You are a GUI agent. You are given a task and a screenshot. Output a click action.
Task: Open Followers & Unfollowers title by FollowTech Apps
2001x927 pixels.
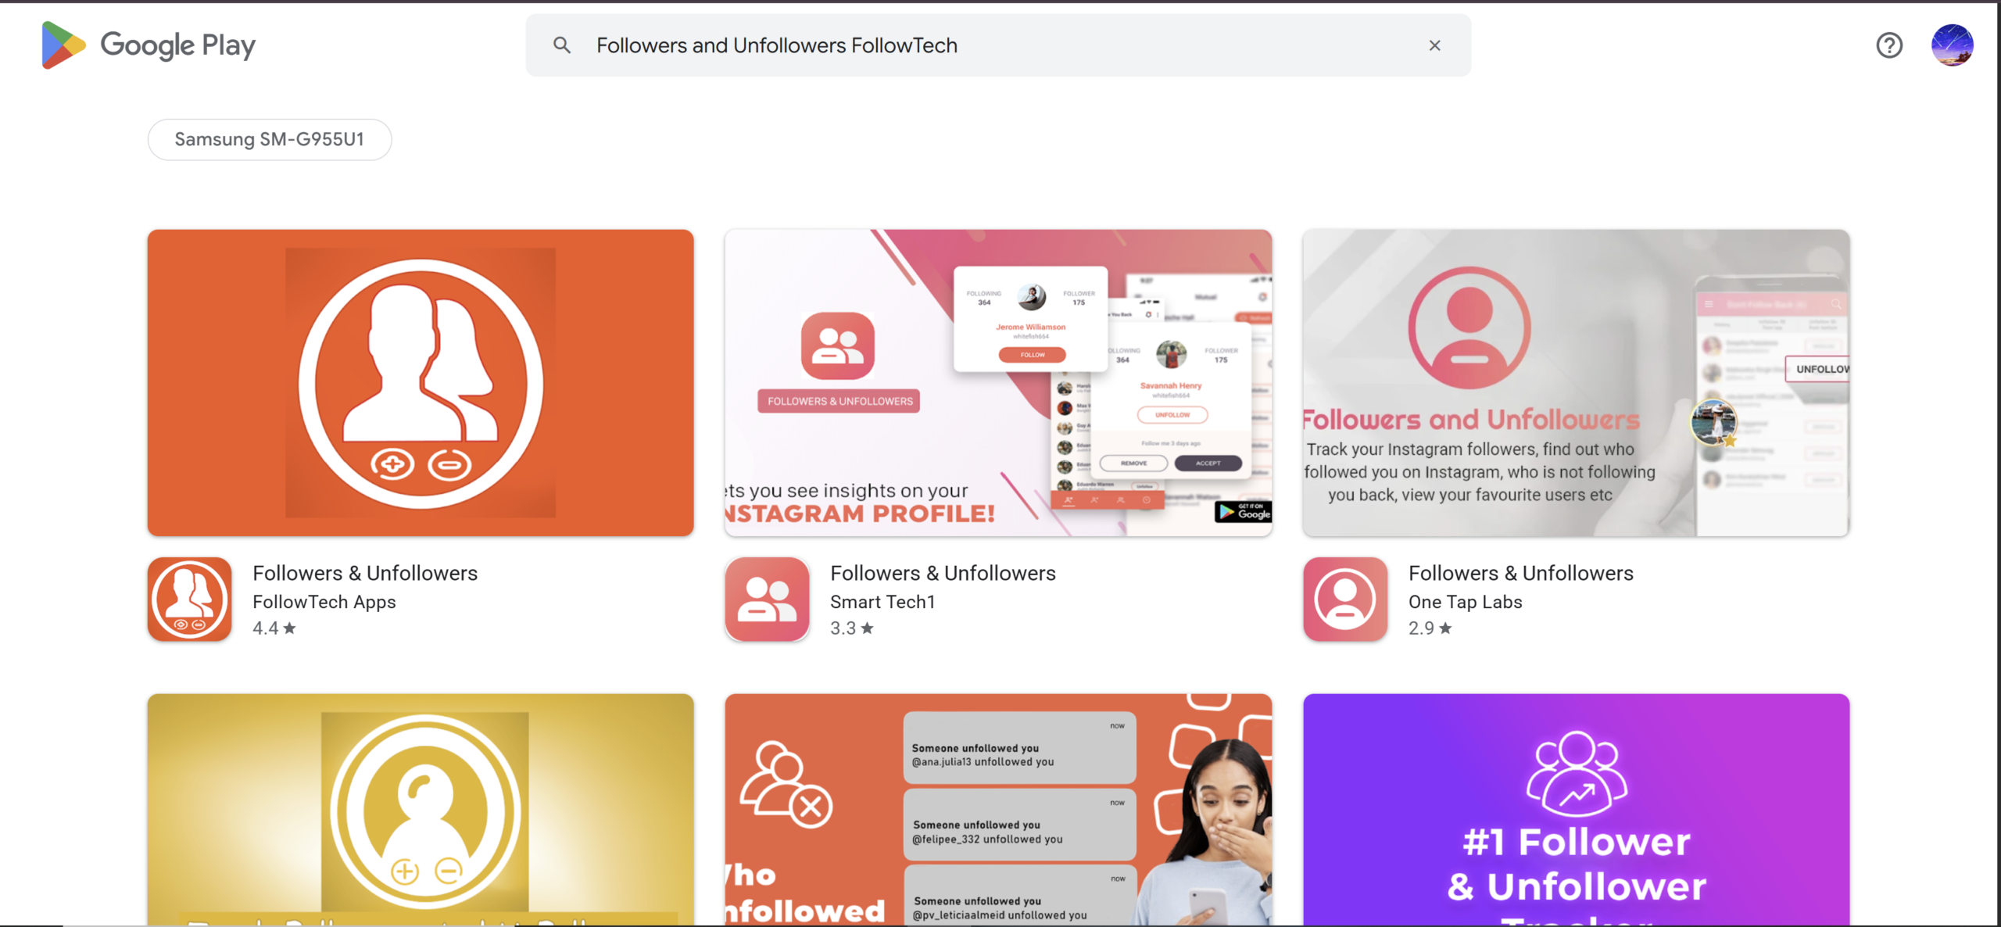[x=365, y=573]
